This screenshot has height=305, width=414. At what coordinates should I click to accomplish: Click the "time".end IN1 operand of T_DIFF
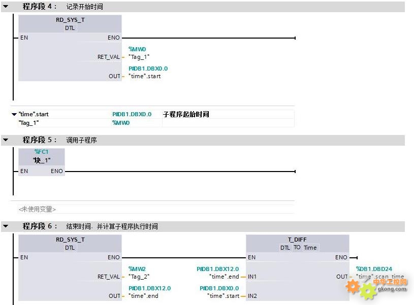(224, 277)
